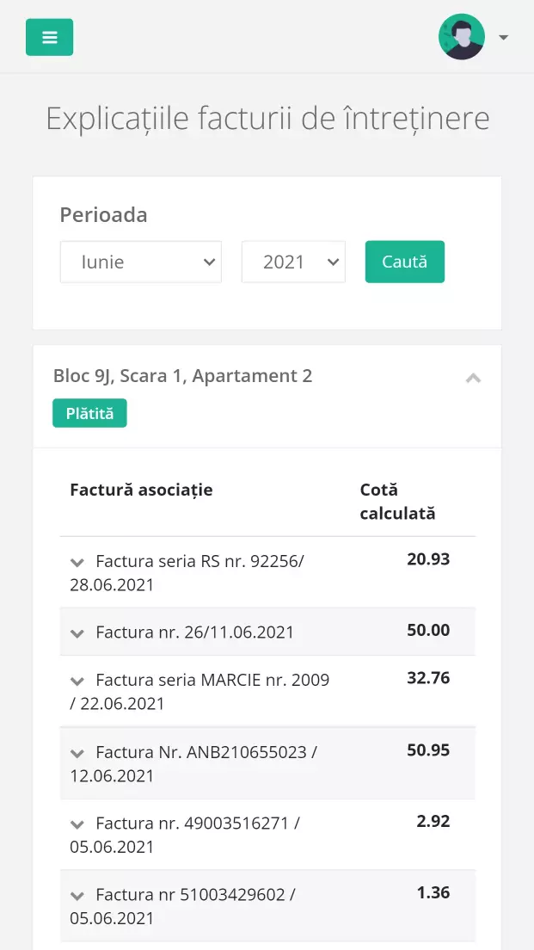Click the 50.95 amount for invoice ANB210655023
This screenshot has height=950, width=534.
428,750
